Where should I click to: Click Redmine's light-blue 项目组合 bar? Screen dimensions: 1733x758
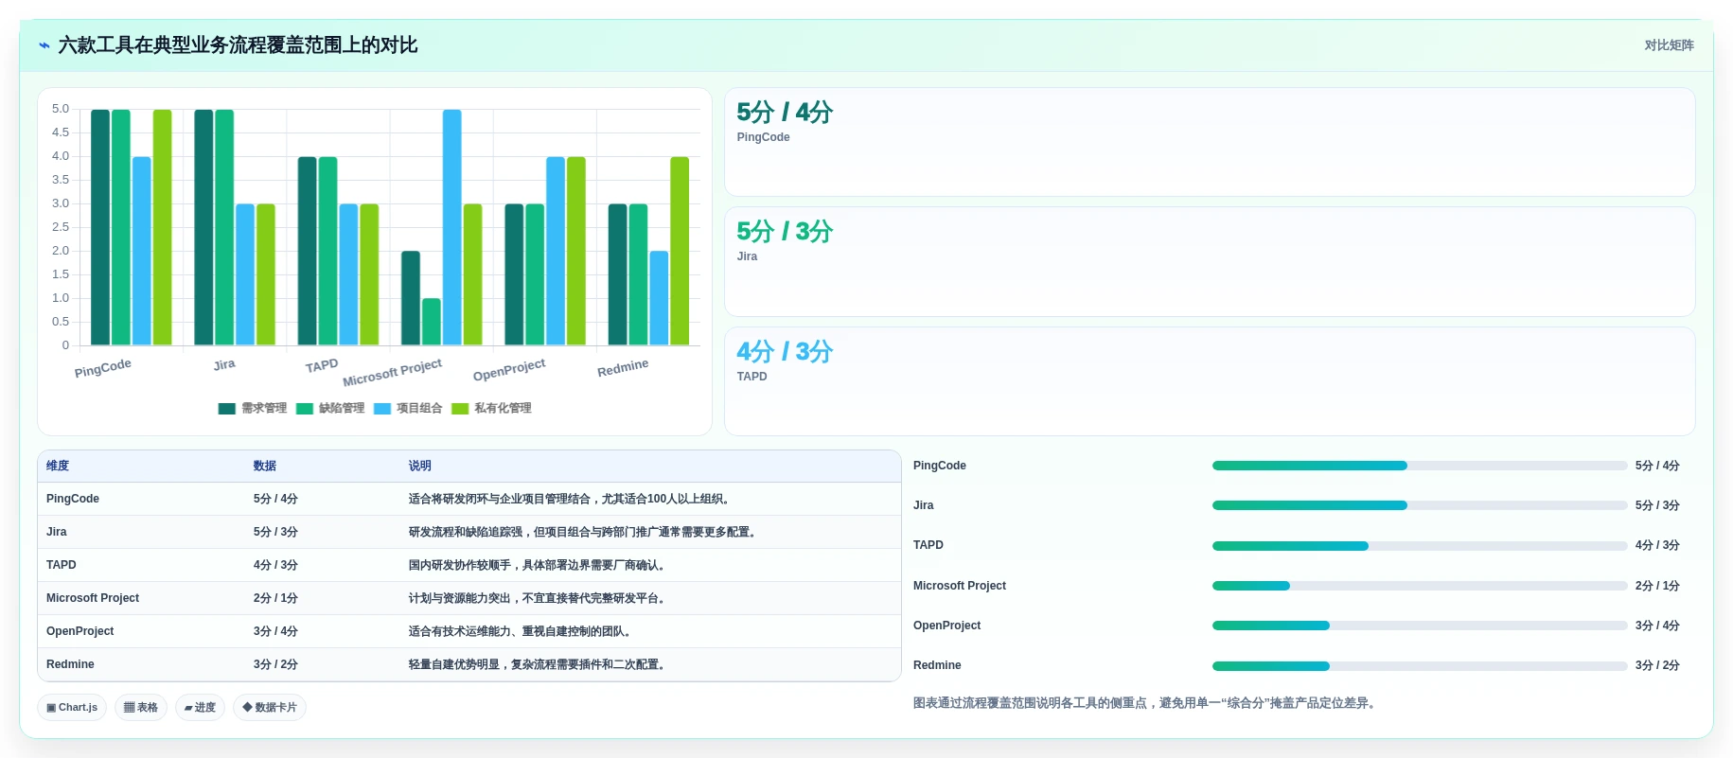coord(659,298)
